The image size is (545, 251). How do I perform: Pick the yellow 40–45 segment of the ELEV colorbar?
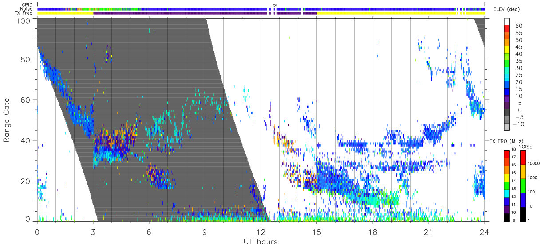point(508,50)
